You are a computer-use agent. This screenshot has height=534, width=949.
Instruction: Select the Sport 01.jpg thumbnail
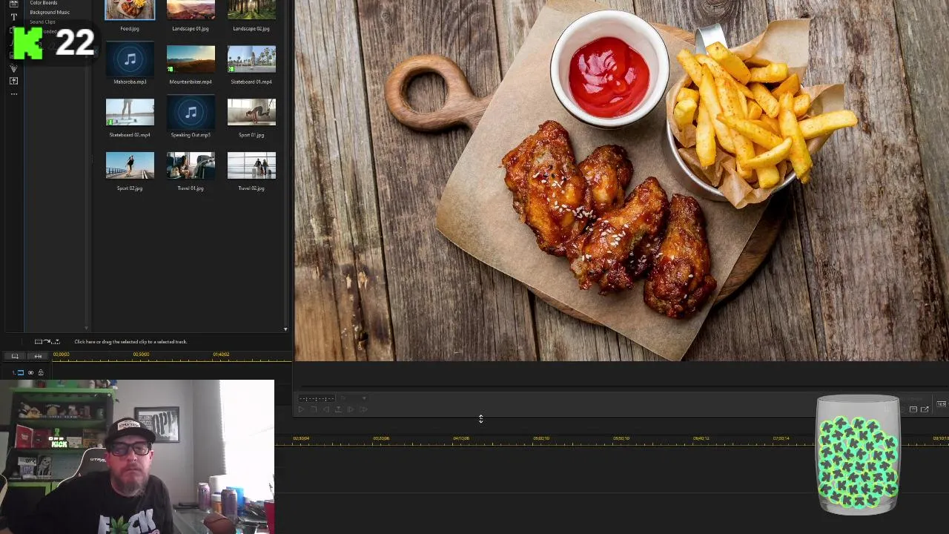pyautogui.click(x=251, y=112)
